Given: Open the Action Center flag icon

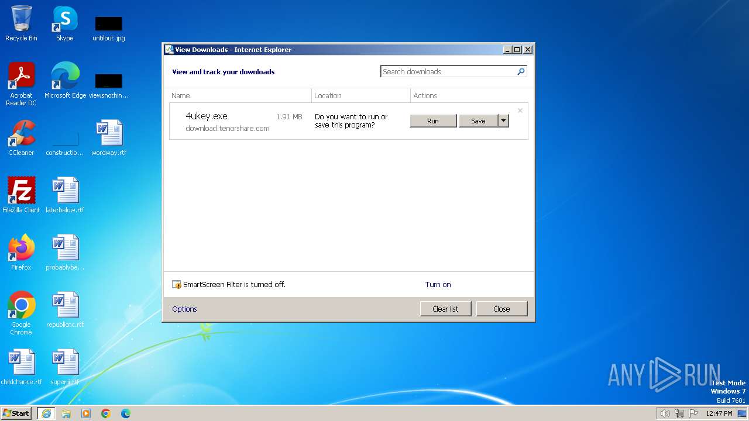Looking at the screenshot, I should (694, 413).
